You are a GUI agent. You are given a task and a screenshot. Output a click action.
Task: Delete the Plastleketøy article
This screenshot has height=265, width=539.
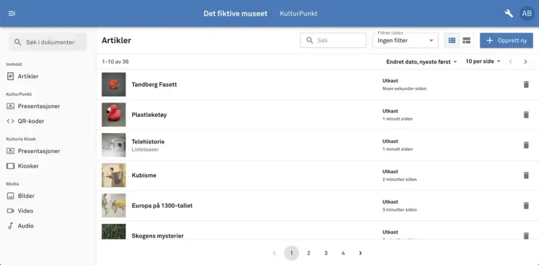[526, 115]
